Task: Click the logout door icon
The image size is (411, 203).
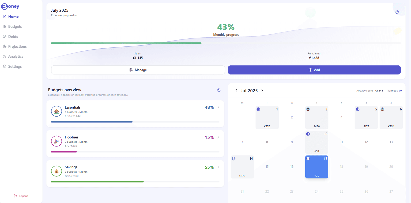Action: 16,196
